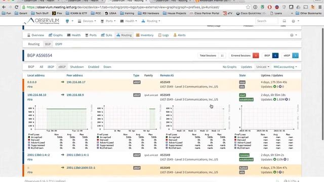Filter BGP peers by iBGP
This screenshot has width=324, height=182.
(x=51, y=67)
